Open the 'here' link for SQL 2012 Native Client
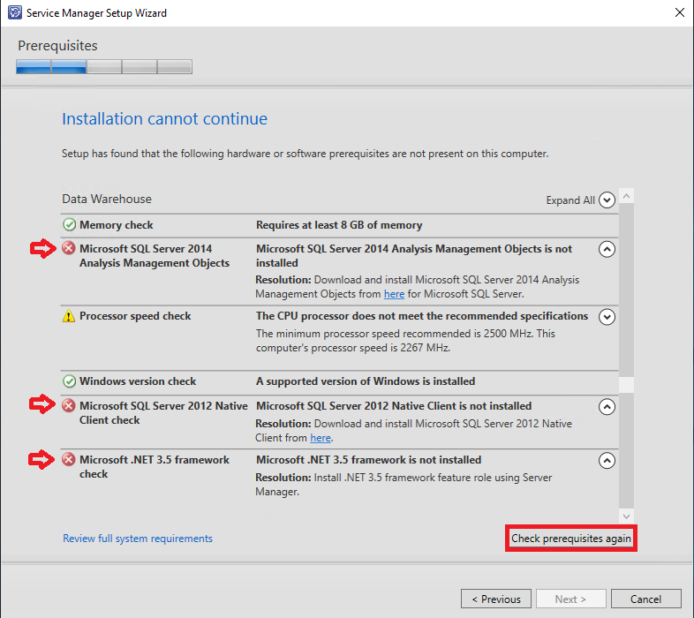 pos(321,438)
